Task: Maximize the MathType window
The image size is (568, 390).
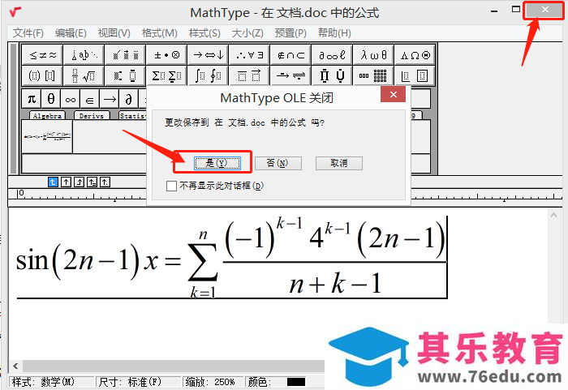Action: tap(516, 10)
